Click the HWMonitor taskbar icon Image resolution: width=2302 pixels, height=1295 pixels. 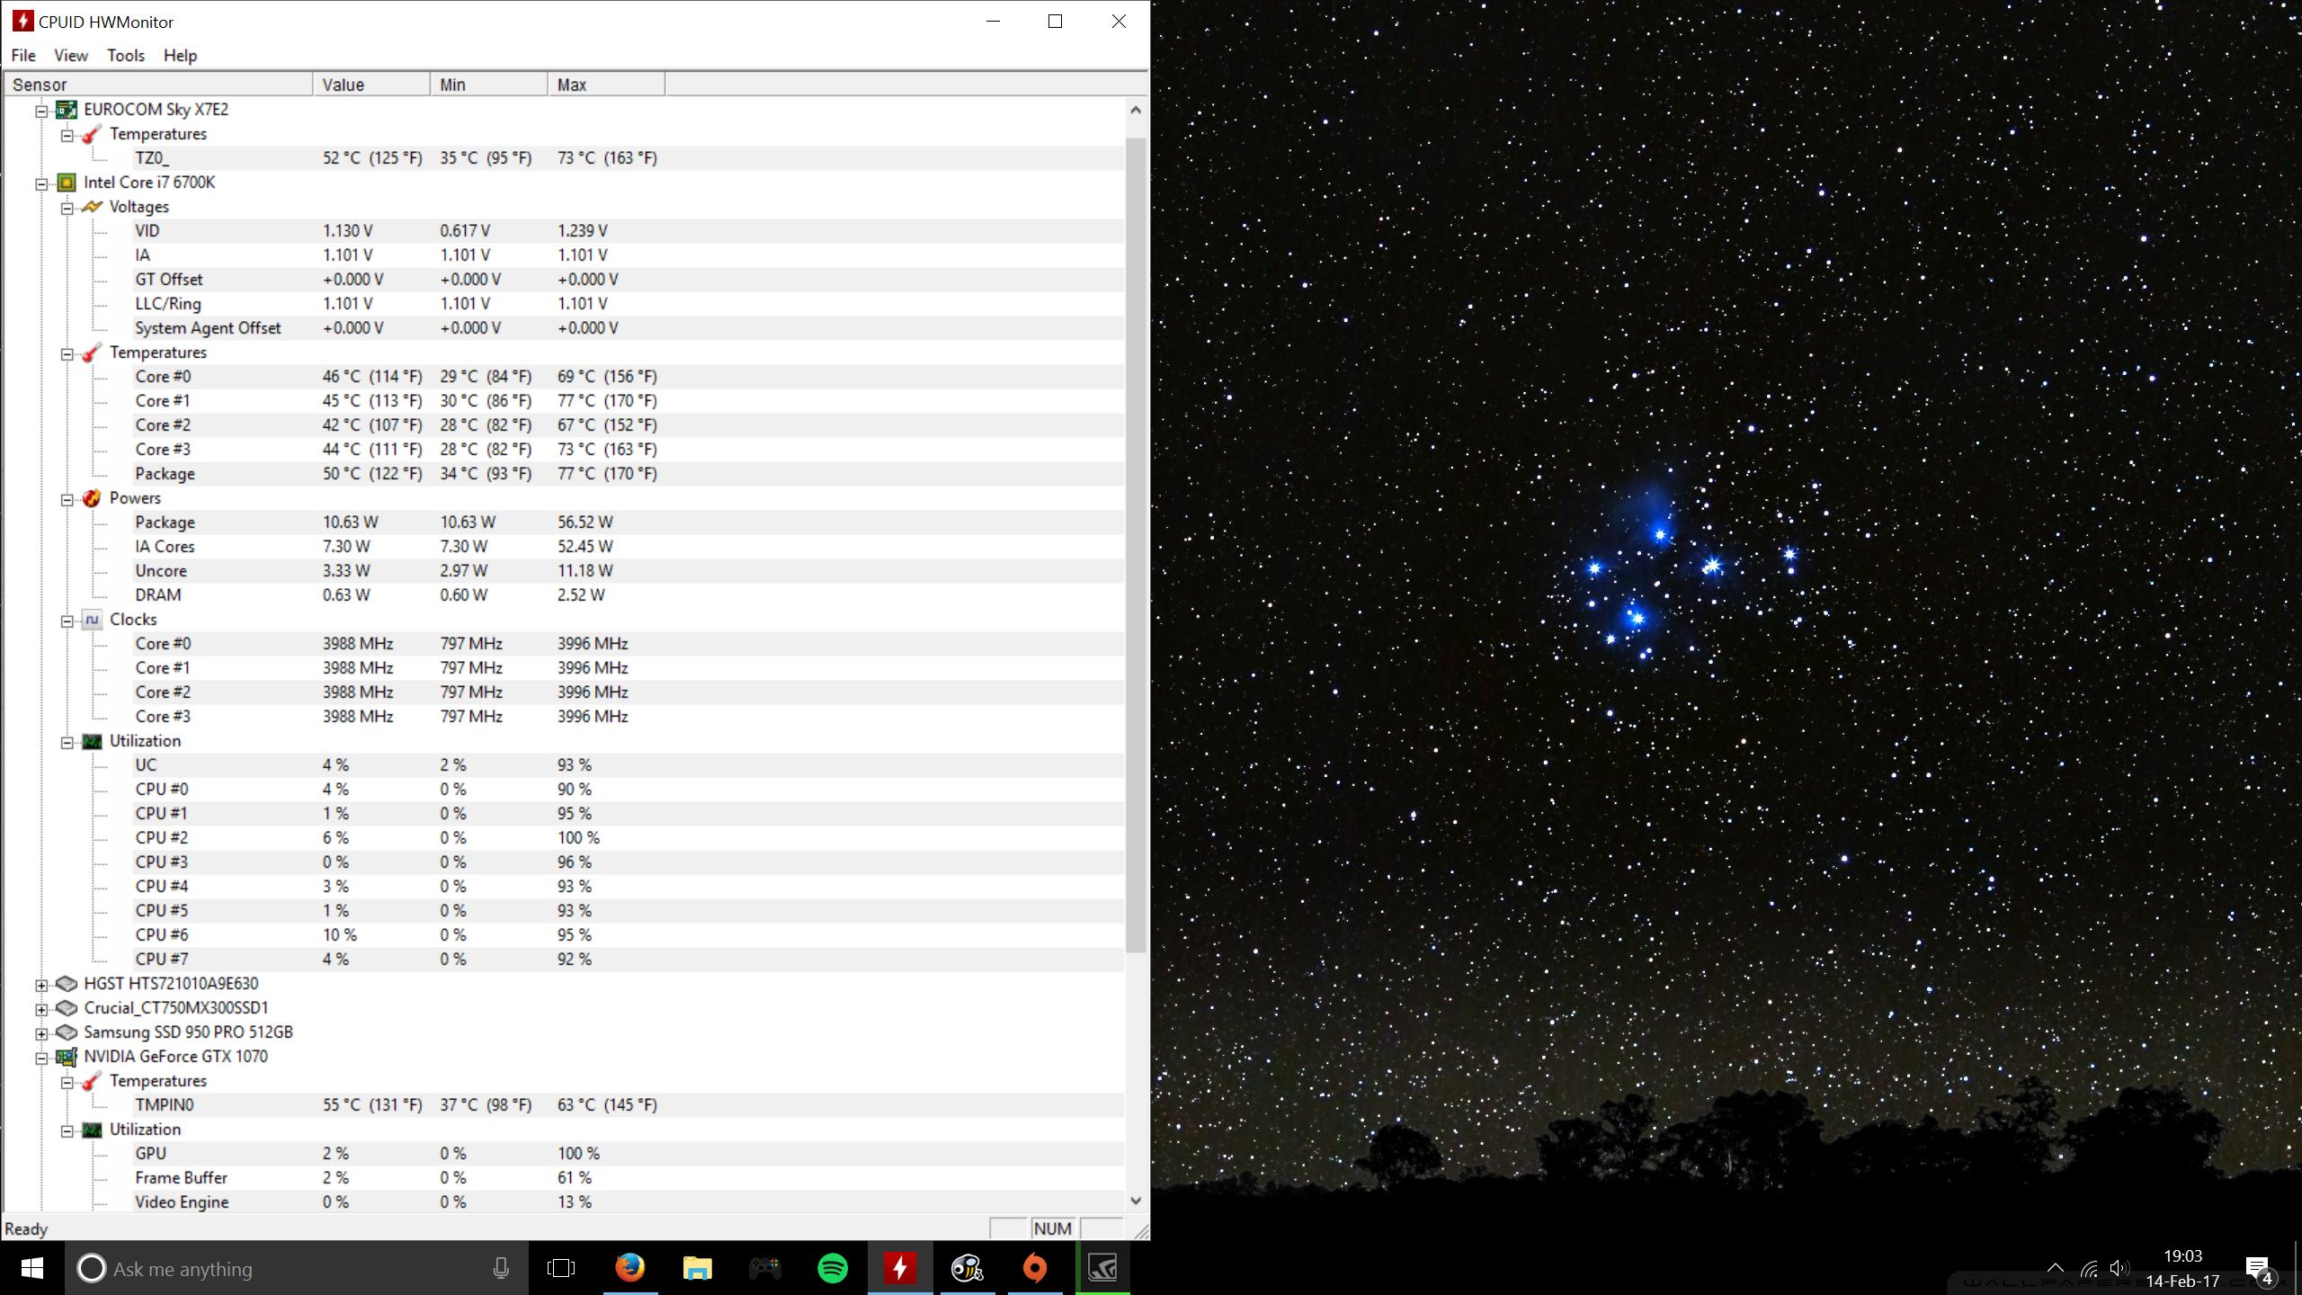tap(900, 1268)
